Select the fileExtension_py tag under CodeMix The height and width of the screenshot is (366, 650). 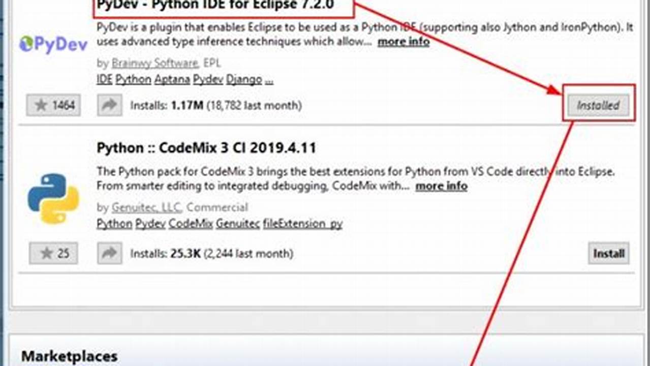[302, 224]
